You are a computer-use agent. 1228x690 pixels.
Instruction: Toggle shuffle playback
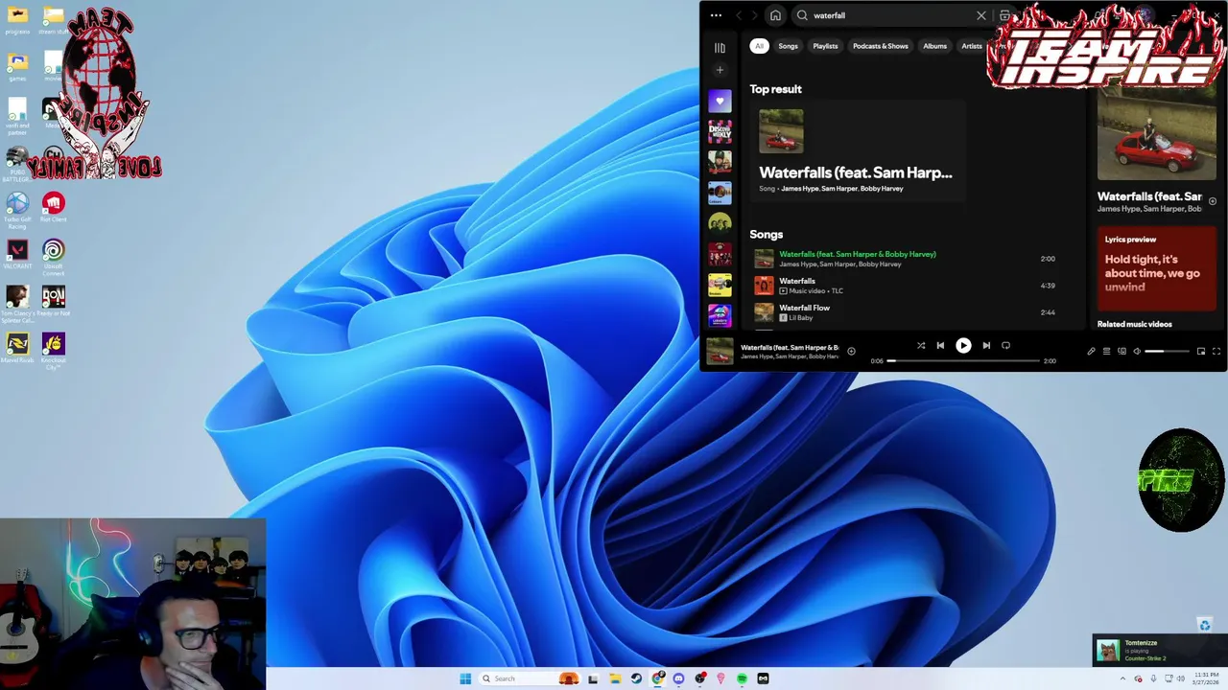[921, 346]
